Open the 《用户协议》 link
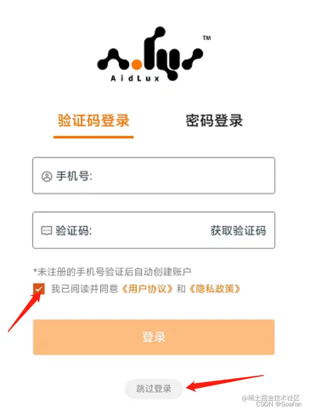The width and height of the screenshot is (310, 412). [147, 289]
